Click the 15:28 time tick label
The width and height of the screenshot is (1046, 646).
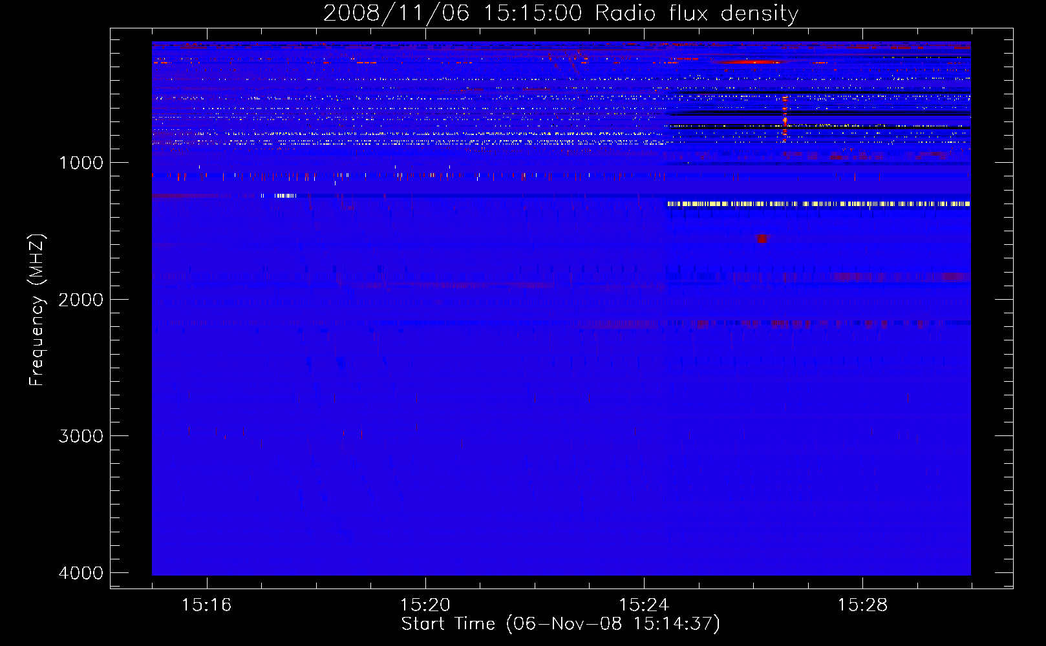point(862,605)
